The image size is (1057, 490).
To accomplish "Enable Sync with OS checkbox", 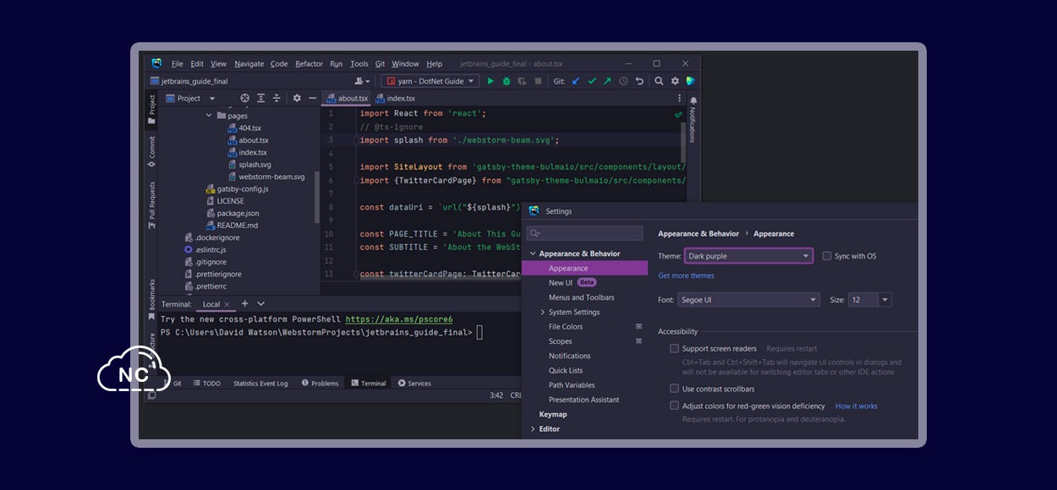I will click(x=827, y=256).
